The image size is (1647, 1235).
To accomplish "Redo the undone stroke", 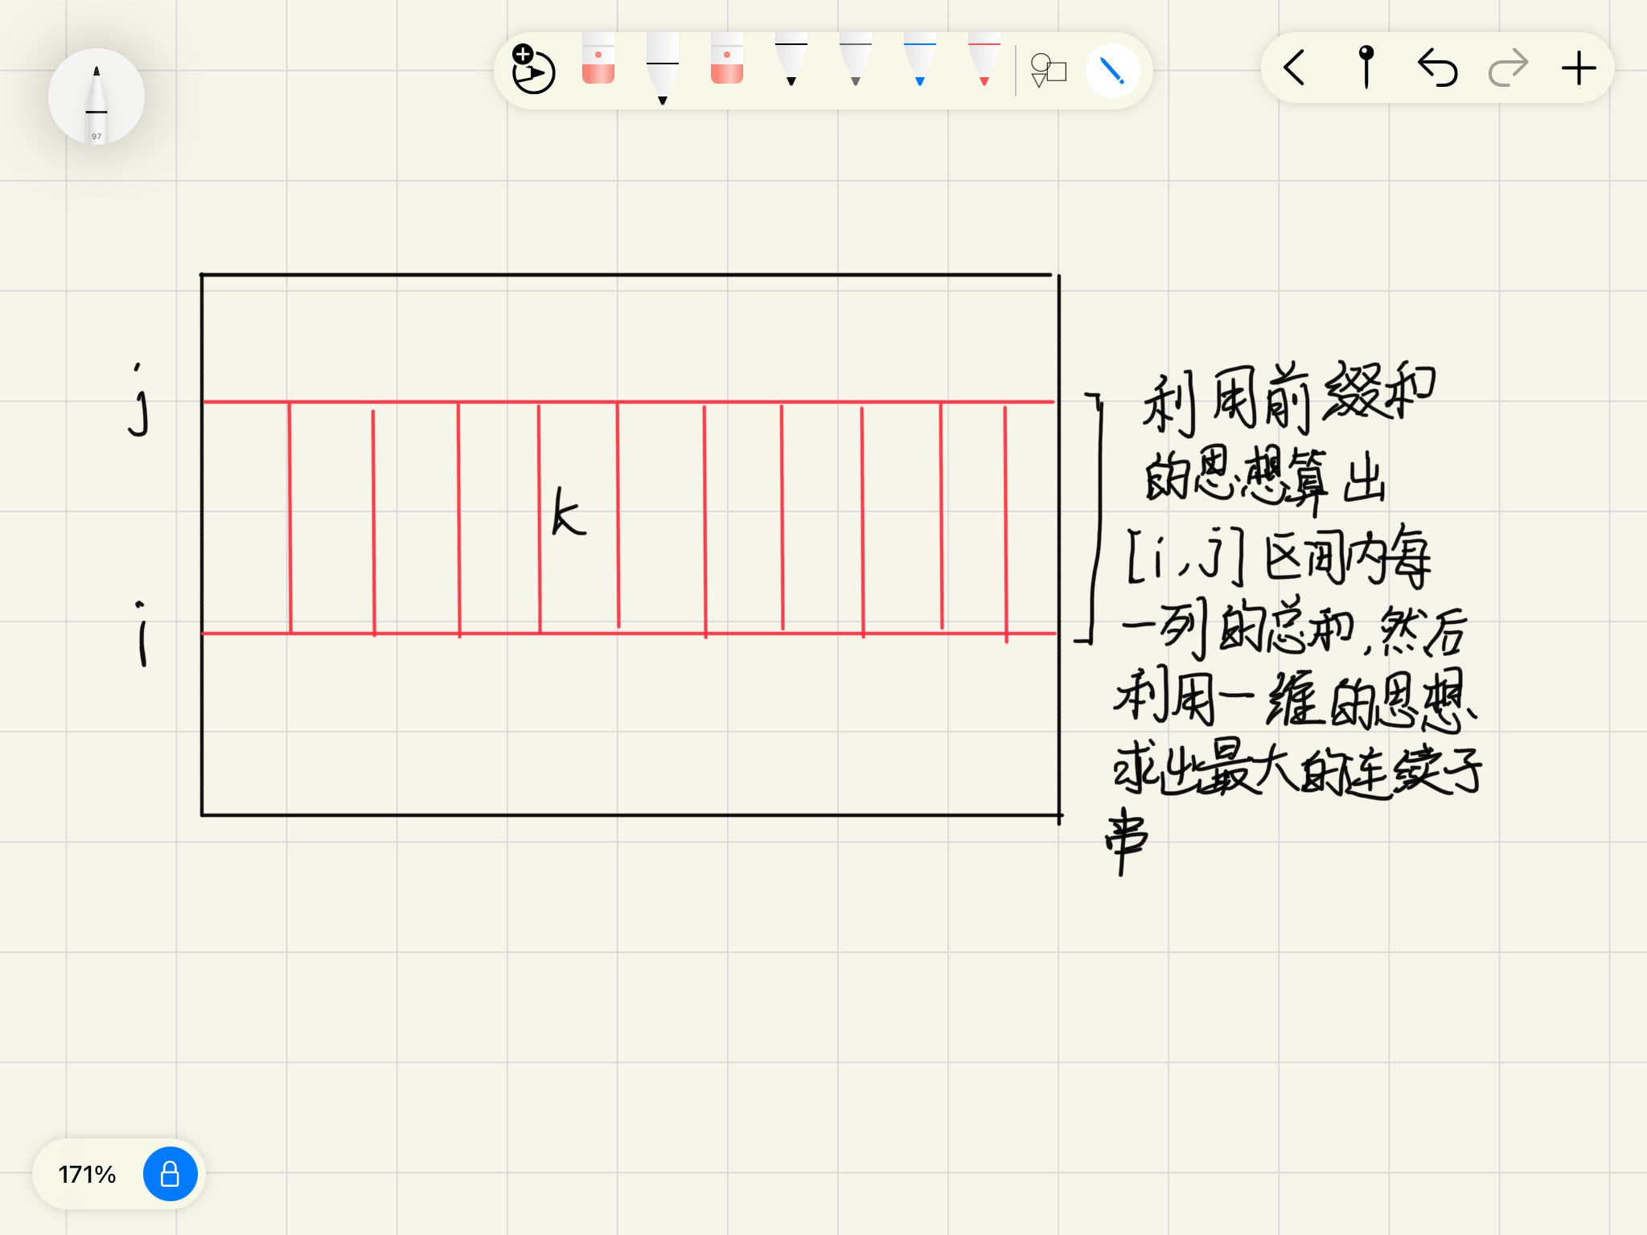I will pos(1508,68).
